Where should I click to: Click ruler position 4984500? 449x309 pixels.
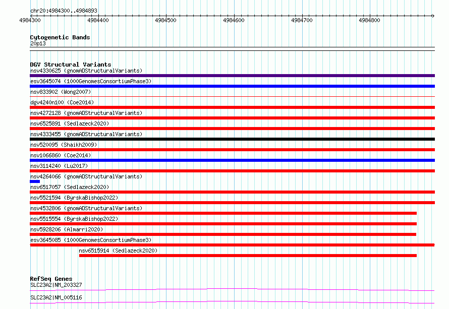166,20
